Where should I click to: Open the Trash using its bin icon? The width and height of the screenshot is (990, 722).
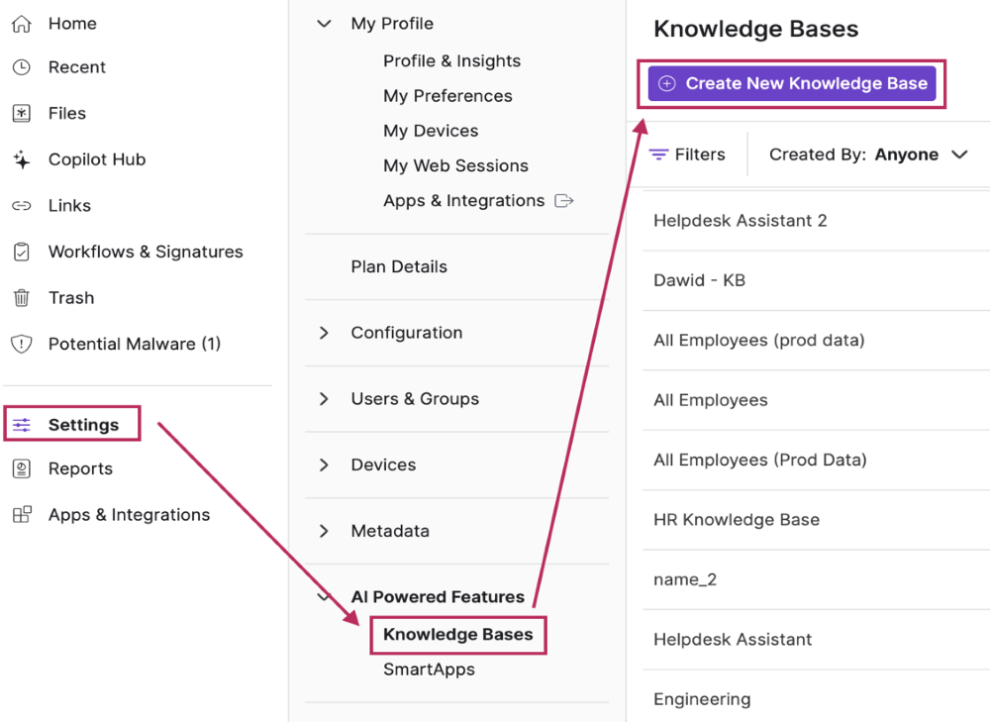coord(21,297)
